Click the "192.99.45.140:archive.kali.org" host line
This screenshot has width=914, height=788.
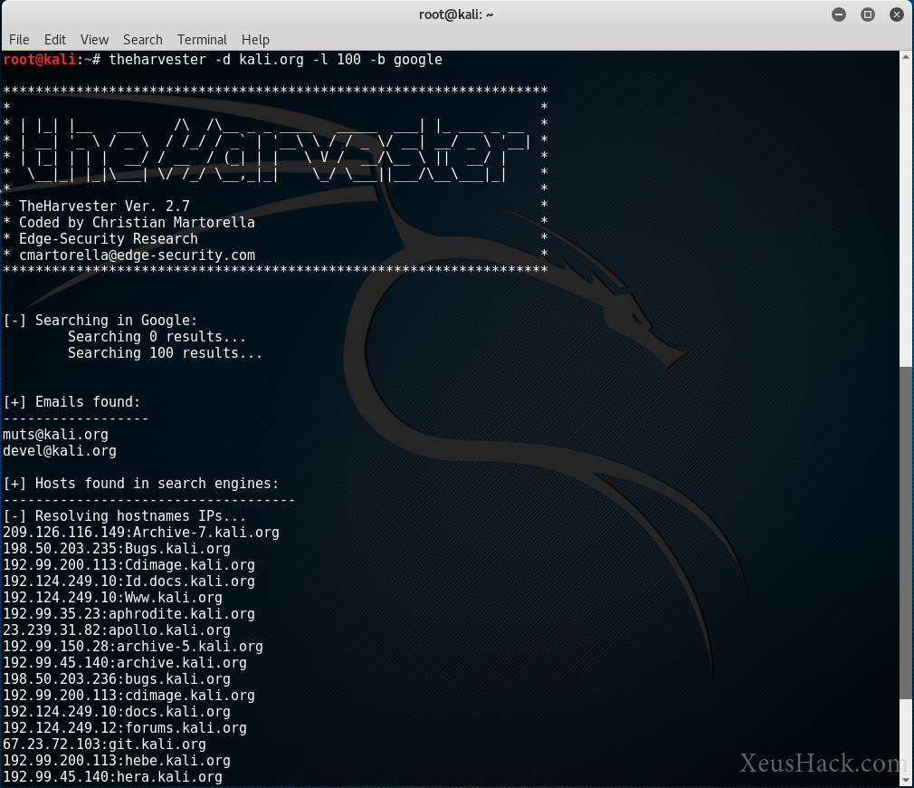[x=125, y=663]
